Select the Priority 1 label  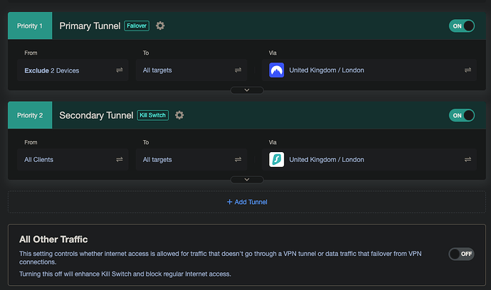tap(30, 26)
